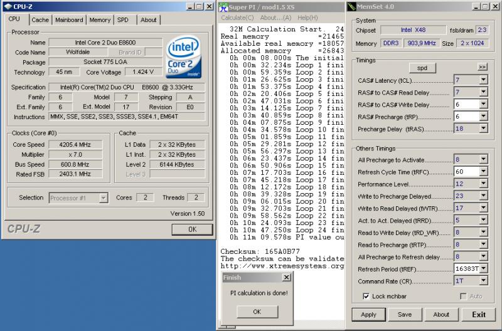Open CAS# Latency (tCL) dropdown
This screenshot has width=502, height=331.
click(483, 80)
